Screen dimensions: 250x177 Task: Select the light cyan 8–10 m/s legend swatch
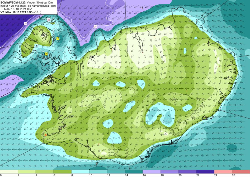[80, 172]
